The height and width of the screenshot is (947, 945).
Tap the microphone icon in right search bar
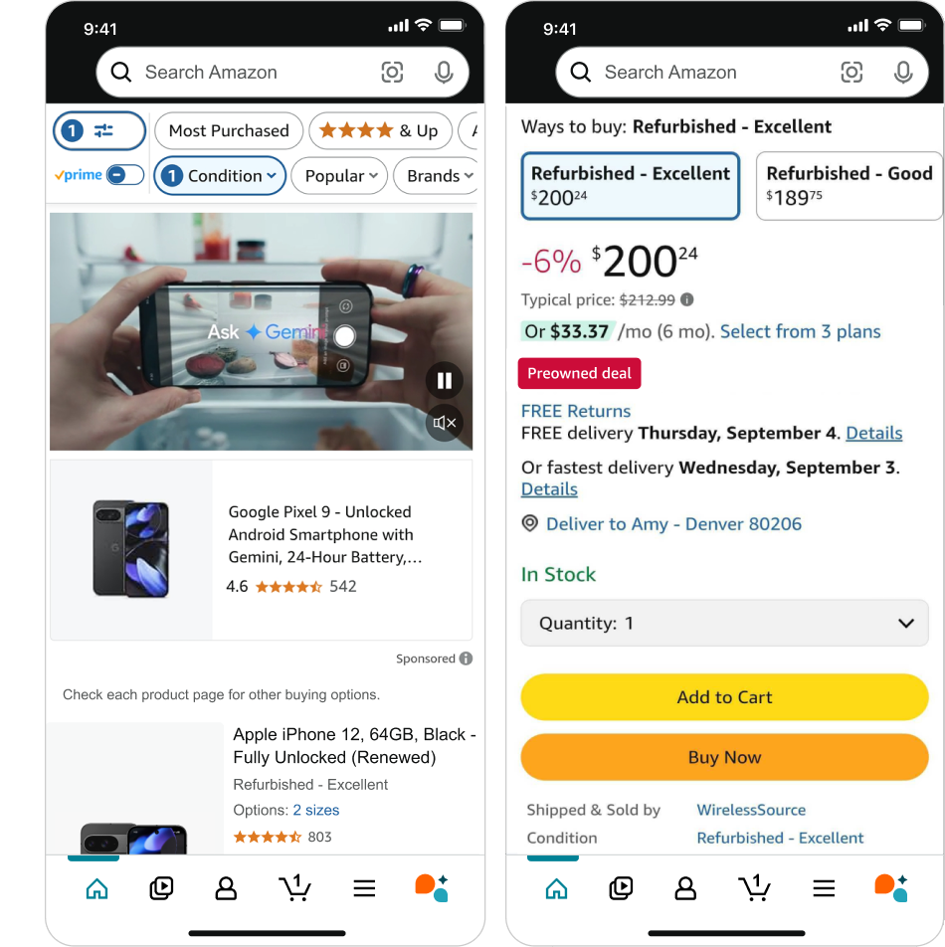pos(903,73)
